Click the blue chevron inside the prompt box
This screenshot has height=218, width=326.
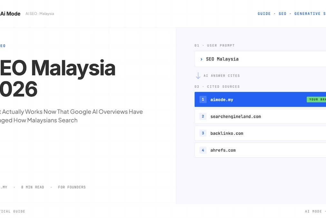pos(201,59)
